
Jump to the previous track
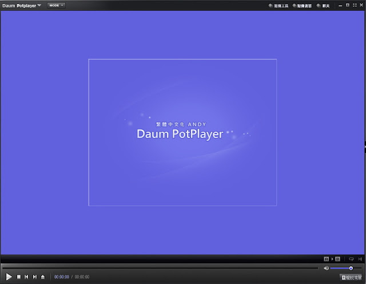point(26,277)
